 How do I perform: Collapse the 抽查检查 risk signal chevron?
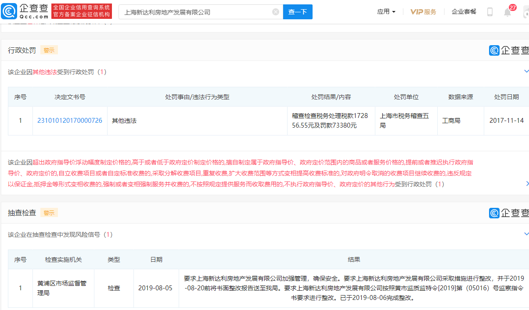pyautogui.click(x=526, y=234)
